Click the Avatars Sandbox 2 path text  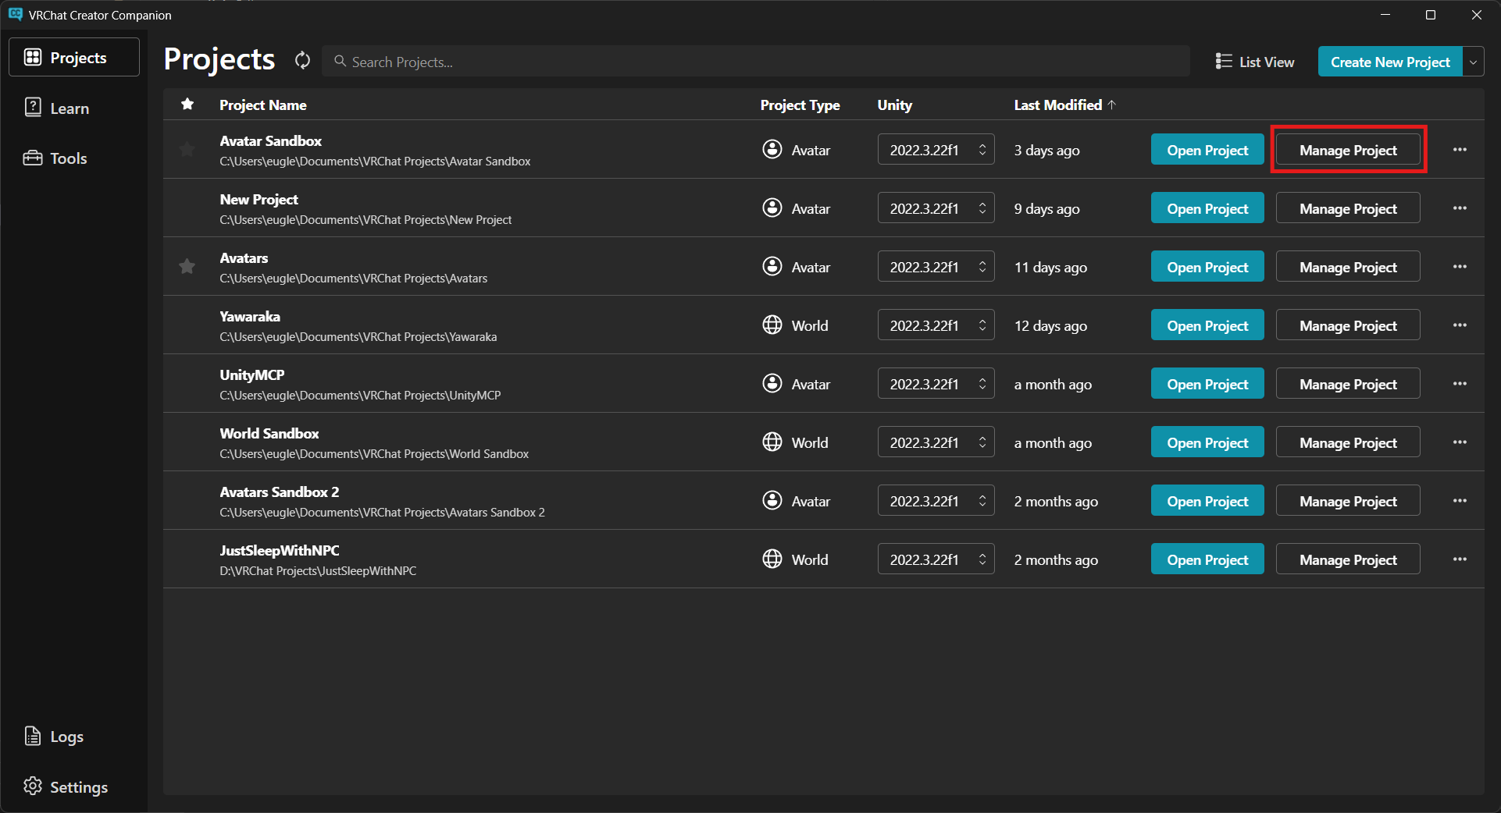pos(382,512)
